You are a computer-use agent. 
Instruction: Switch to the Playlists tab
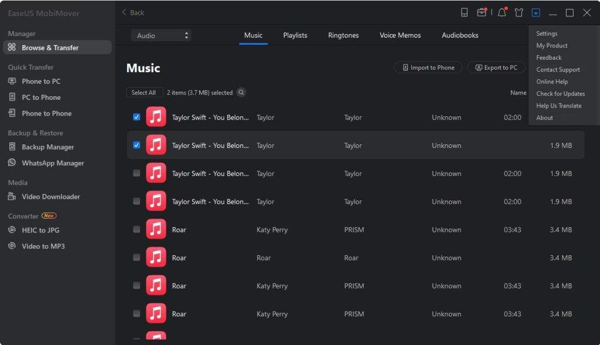295,35
